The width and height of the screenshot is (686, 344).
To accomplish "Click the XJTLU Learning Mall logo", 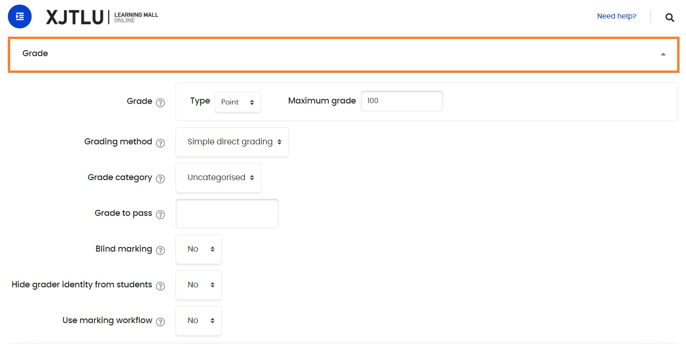I will (102, 17).
